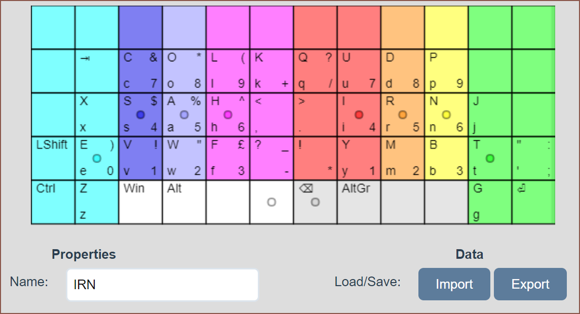
Task: Click the orange R key
Action: coord(402,115)
